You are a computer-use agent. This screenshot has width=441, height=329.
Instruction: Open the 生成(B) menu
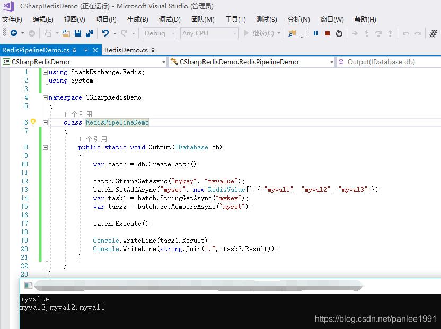pyautogui.click(x=137, y=20)
